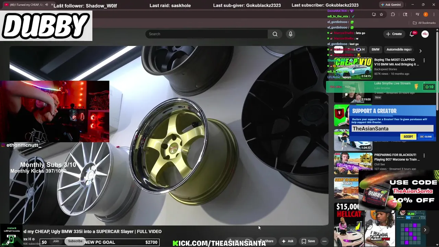Open the media controls icon in Chrome toolbar
439x247 pixels.
417,14
